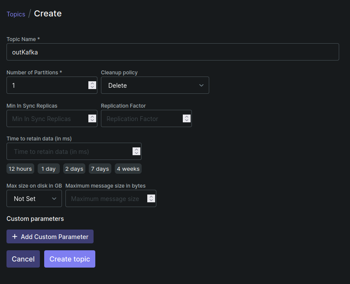Select the 4 weeks retention preset

(x=128, y=169)
